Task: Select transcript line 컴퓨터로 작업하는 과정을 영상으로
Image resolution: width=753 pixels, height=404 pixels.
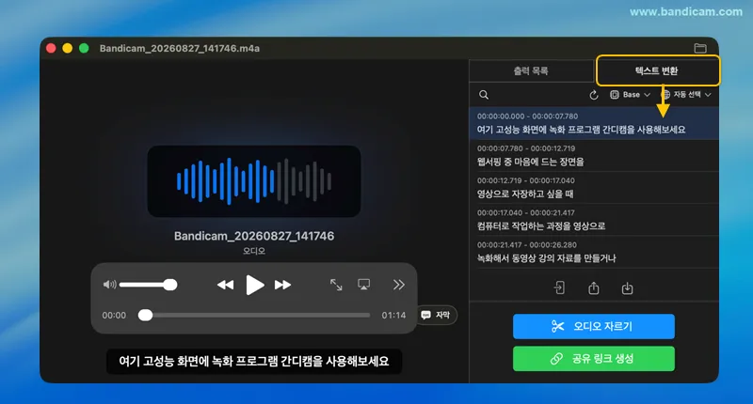Action: (594, 220)
